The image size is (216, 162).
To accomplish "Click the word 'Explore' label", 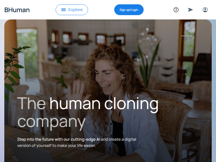I will (76, 10).
